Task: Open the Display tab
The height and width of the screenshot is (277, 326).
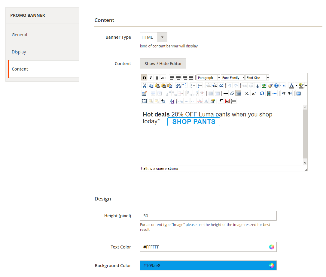Action: pyautogui.click(x=19, y=52)
